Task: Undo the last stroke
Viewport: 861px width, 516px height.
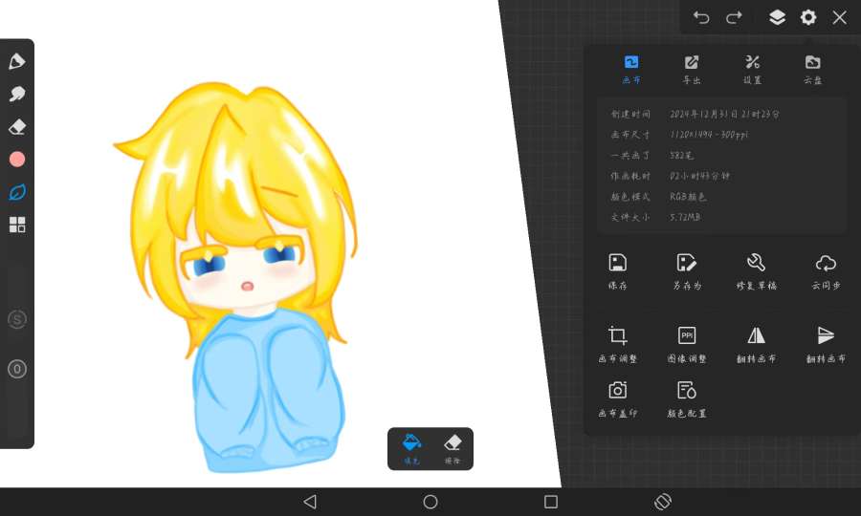Action: click(x=701, y=17)
